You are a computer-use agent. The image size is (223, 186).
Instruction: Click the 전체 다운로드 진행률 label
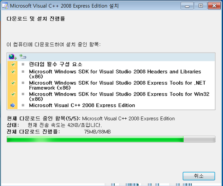tap(33, 132)
